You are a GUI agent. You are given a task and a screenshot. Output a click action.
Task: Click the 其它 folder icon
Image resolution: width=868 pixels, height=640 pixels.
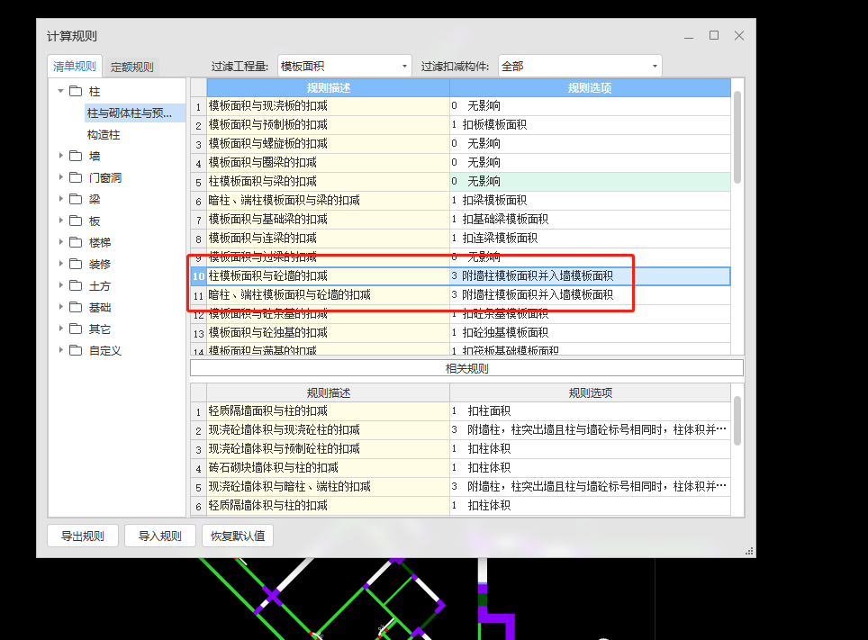(x=76, y=329)
